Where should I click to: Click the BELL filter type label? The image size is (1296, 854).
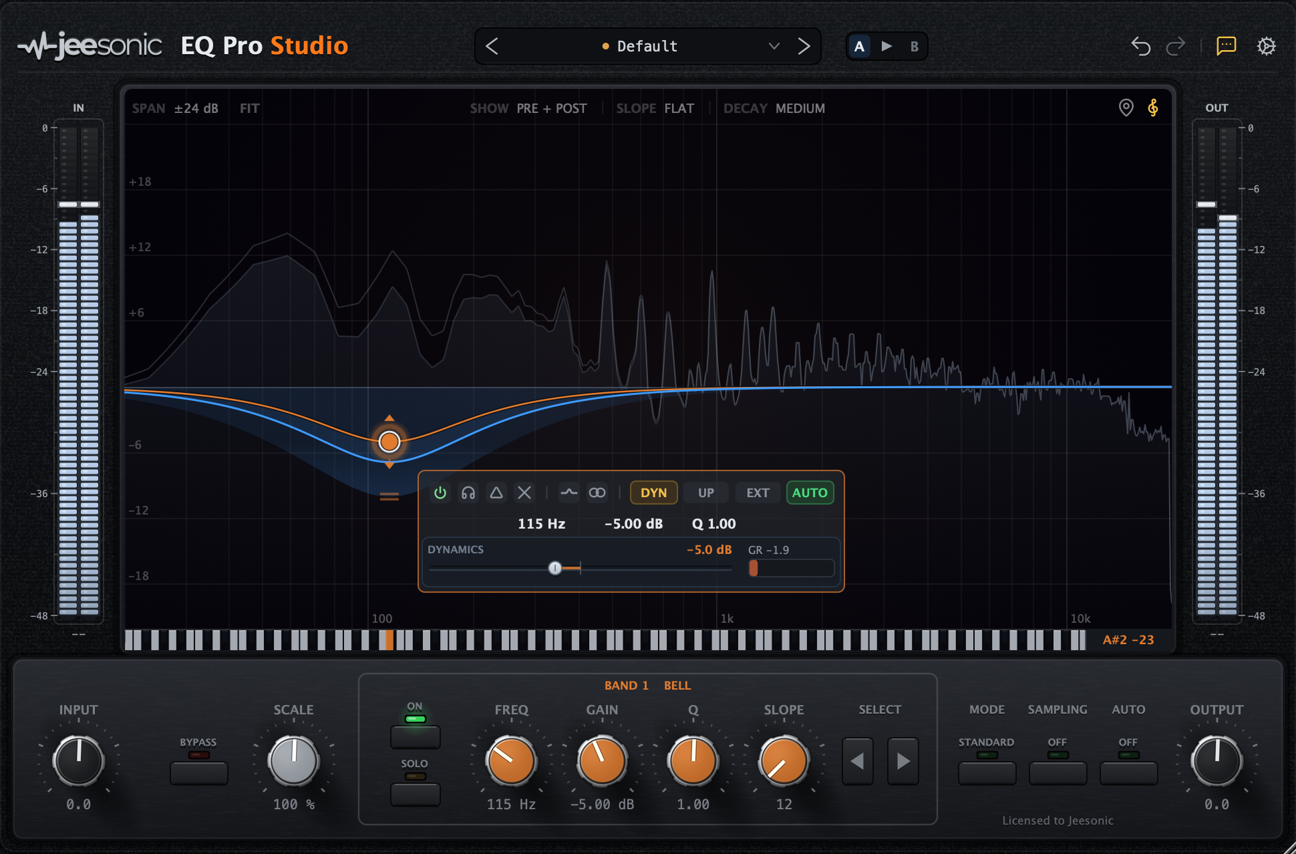click(x=677, y=686)
